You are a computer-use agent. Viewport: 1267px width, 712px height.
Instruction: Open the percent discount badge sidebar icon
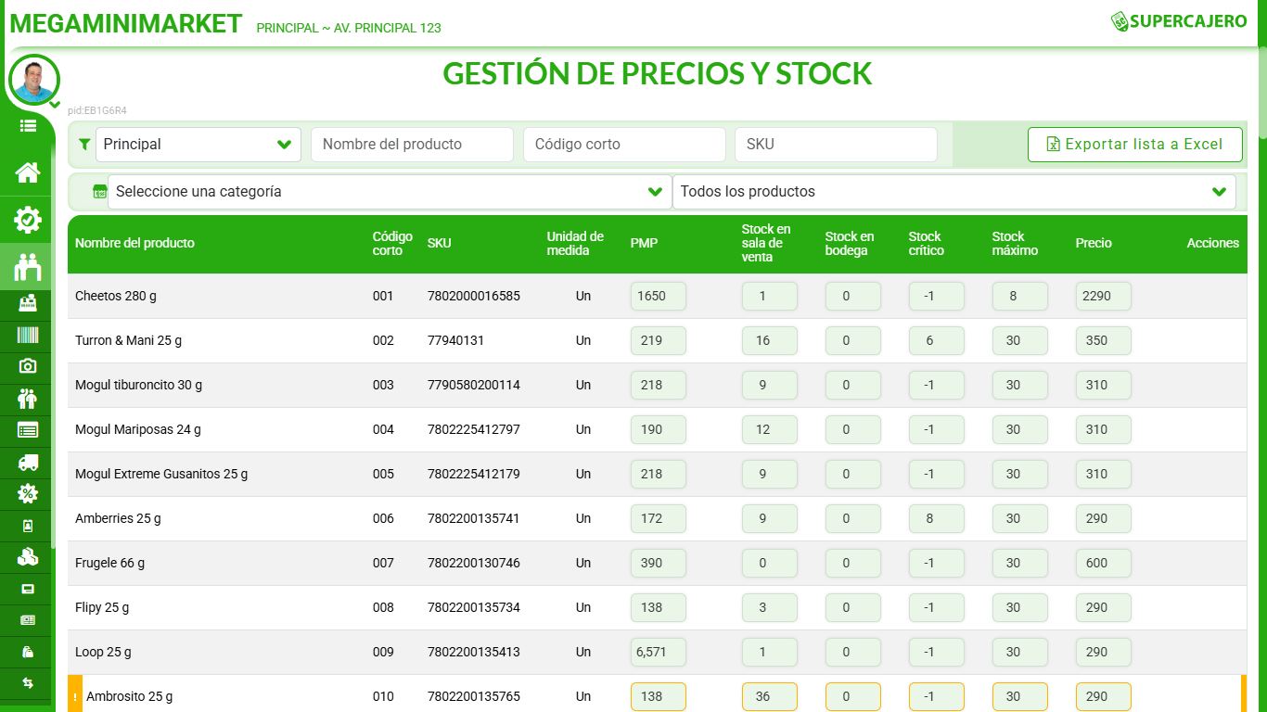tap(28, 493)
